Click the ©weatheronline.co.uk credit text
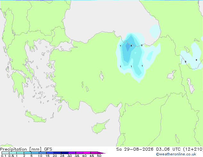The image size is (203, 157). (x=176, y=154)
